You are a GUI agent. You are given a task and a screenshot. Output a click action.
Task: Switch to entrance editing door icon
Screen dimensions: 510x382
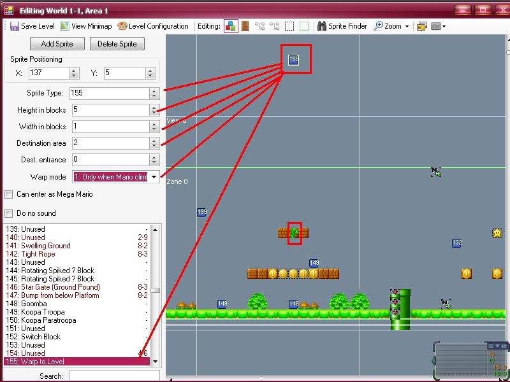[x=245, y=26]
